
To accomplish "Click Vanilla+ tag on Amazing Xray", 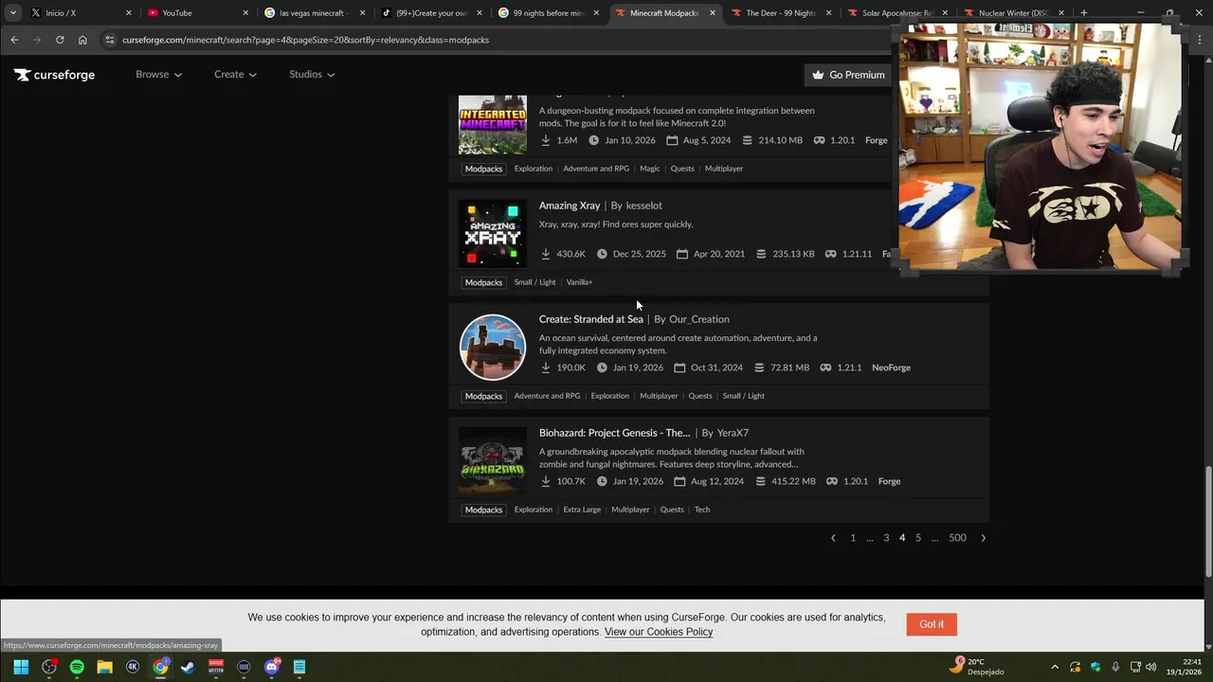I will (x=579, y=282).
